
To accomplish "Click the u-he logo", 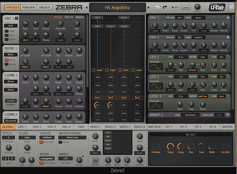I will 217,7.
